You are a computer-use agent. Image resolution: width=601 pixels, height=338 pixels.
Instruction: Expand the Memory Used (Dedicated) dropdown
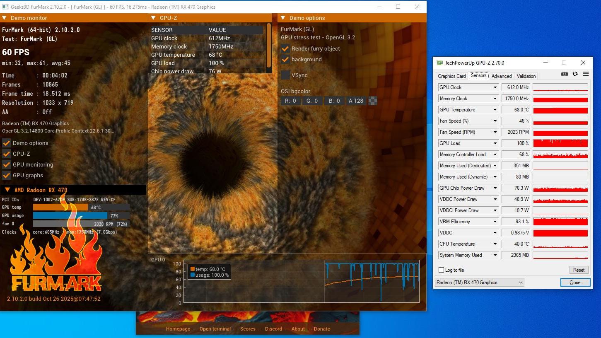495,166
